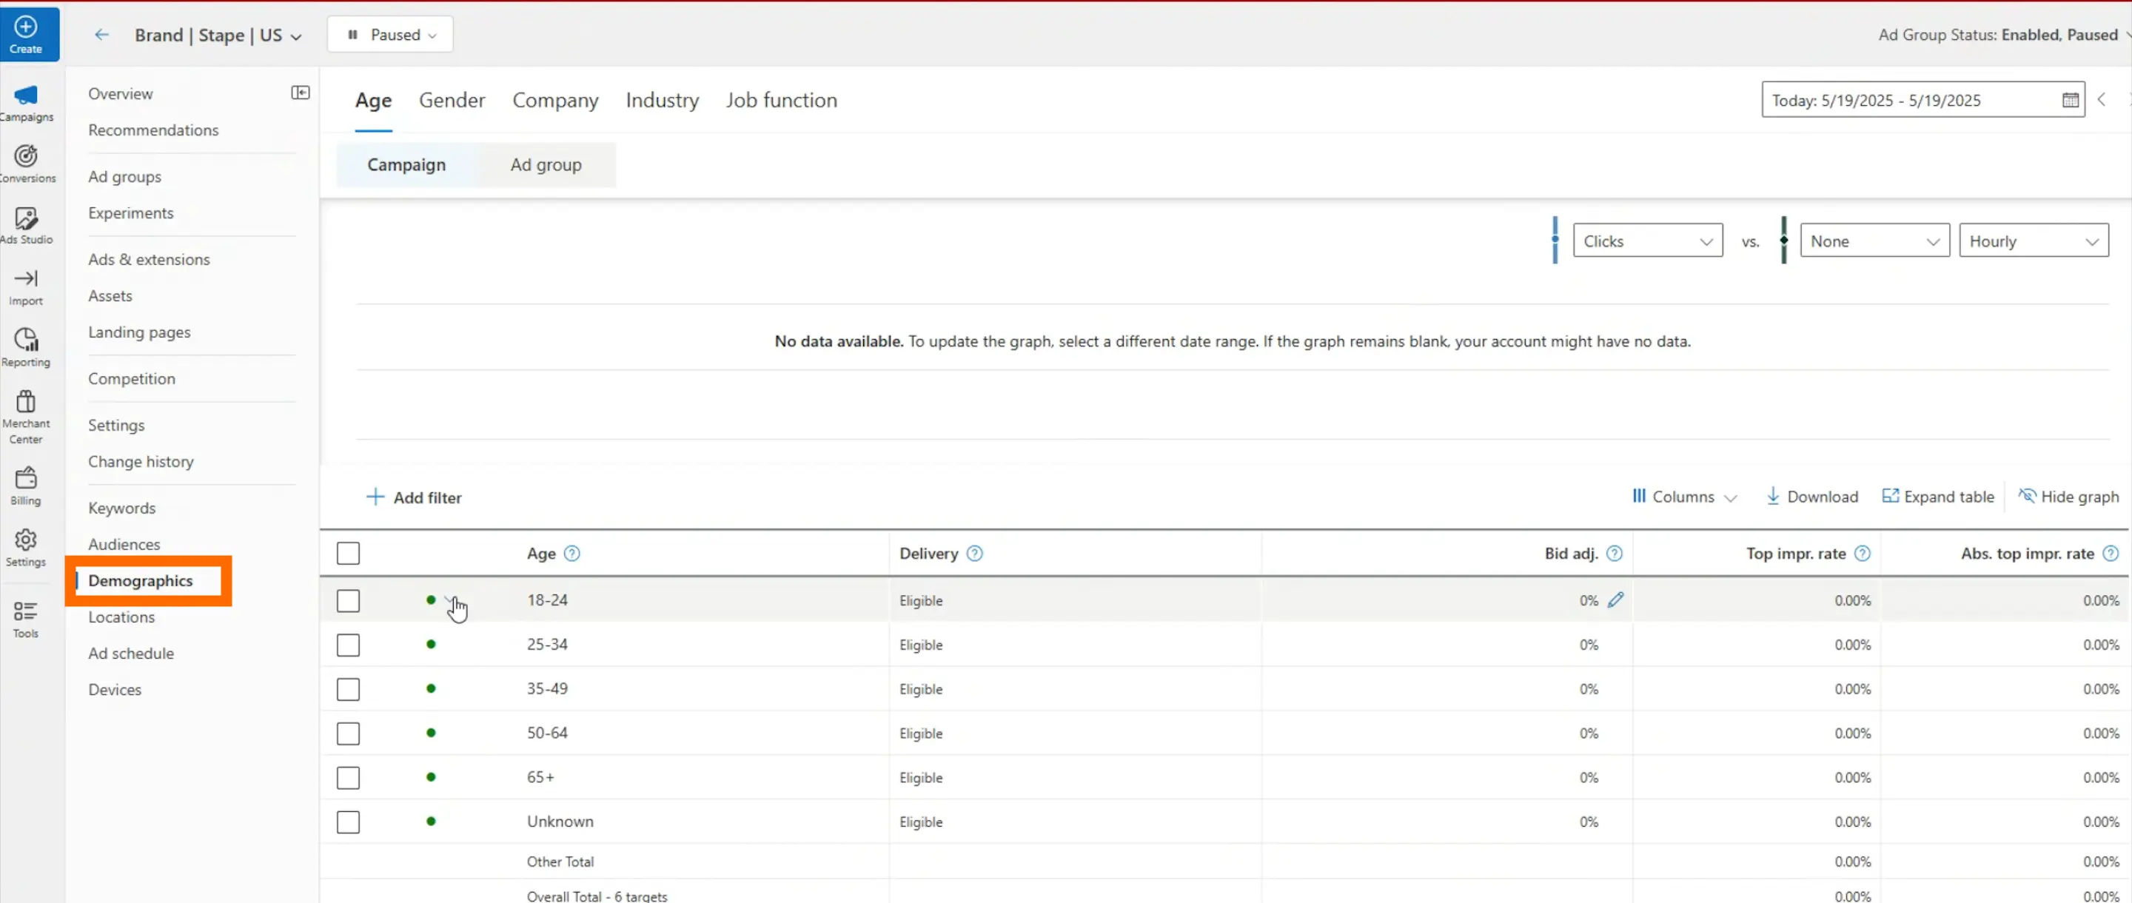The width and height of the screenshot is (2132, 903).
Task: Tick the checkbox for 25-34 row
Action: click(x=349, y=645)
